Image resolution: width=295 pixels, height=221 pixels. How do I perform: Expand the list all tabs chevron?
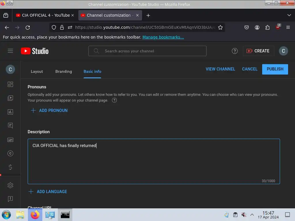coord(289,15)
